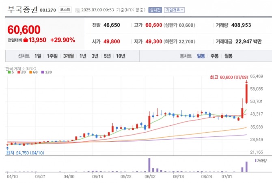Click the purple 120-day average legend swatch
The image size is (272, 183).
43,72
